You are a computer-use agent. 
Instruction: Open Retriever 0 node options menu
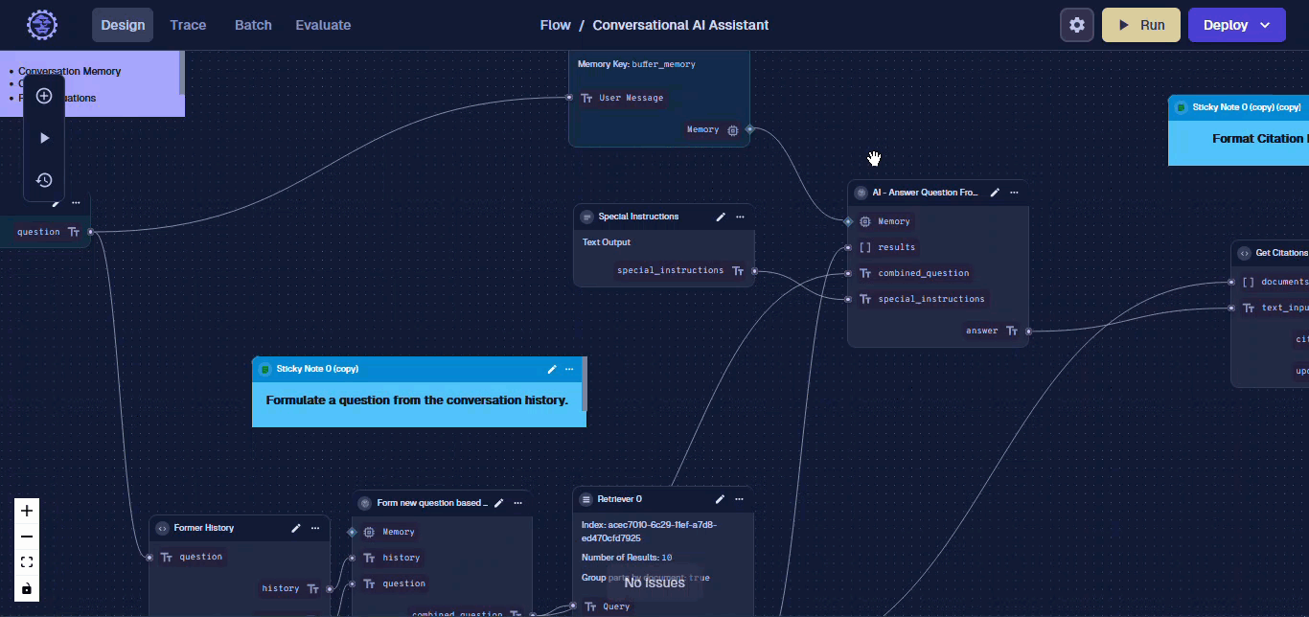pyautogui.click(x=739, y=499)
